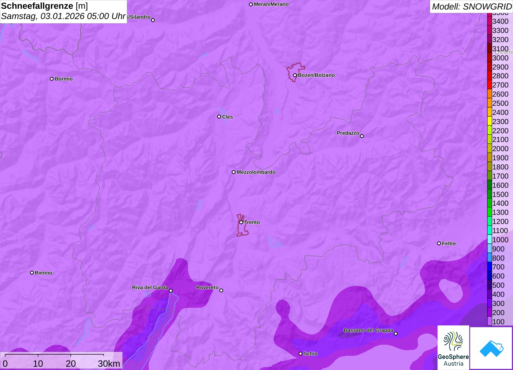This screenshot has width=513, height=370.
Task: Click the Riva del Garda label
Action: [150, 287]
